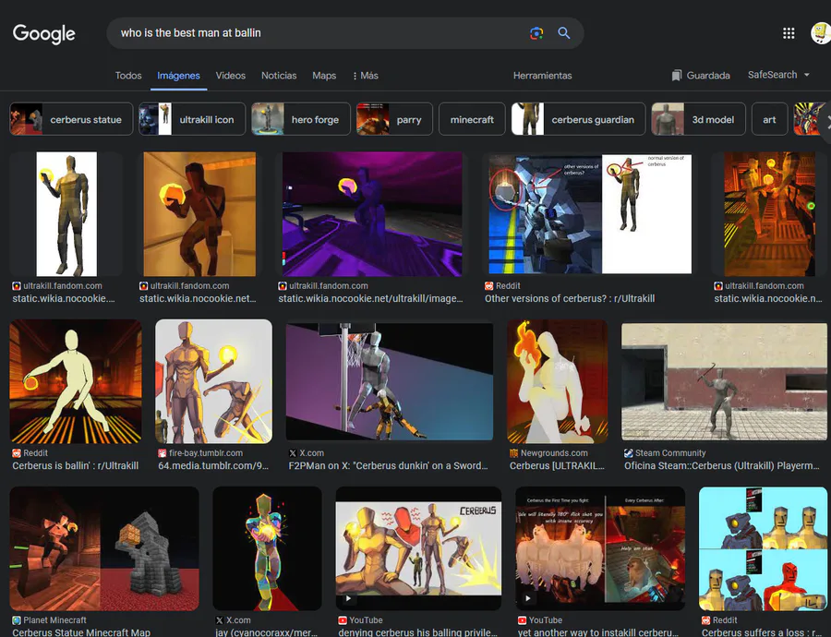Click the magnifier search button
Viewport: 831px width, 637px height.
coord(564,33)
